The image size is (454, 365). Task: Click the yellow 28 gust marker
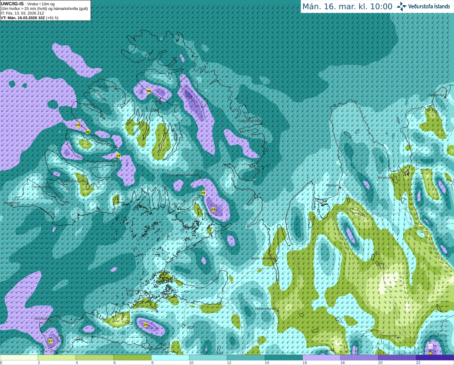214,209
